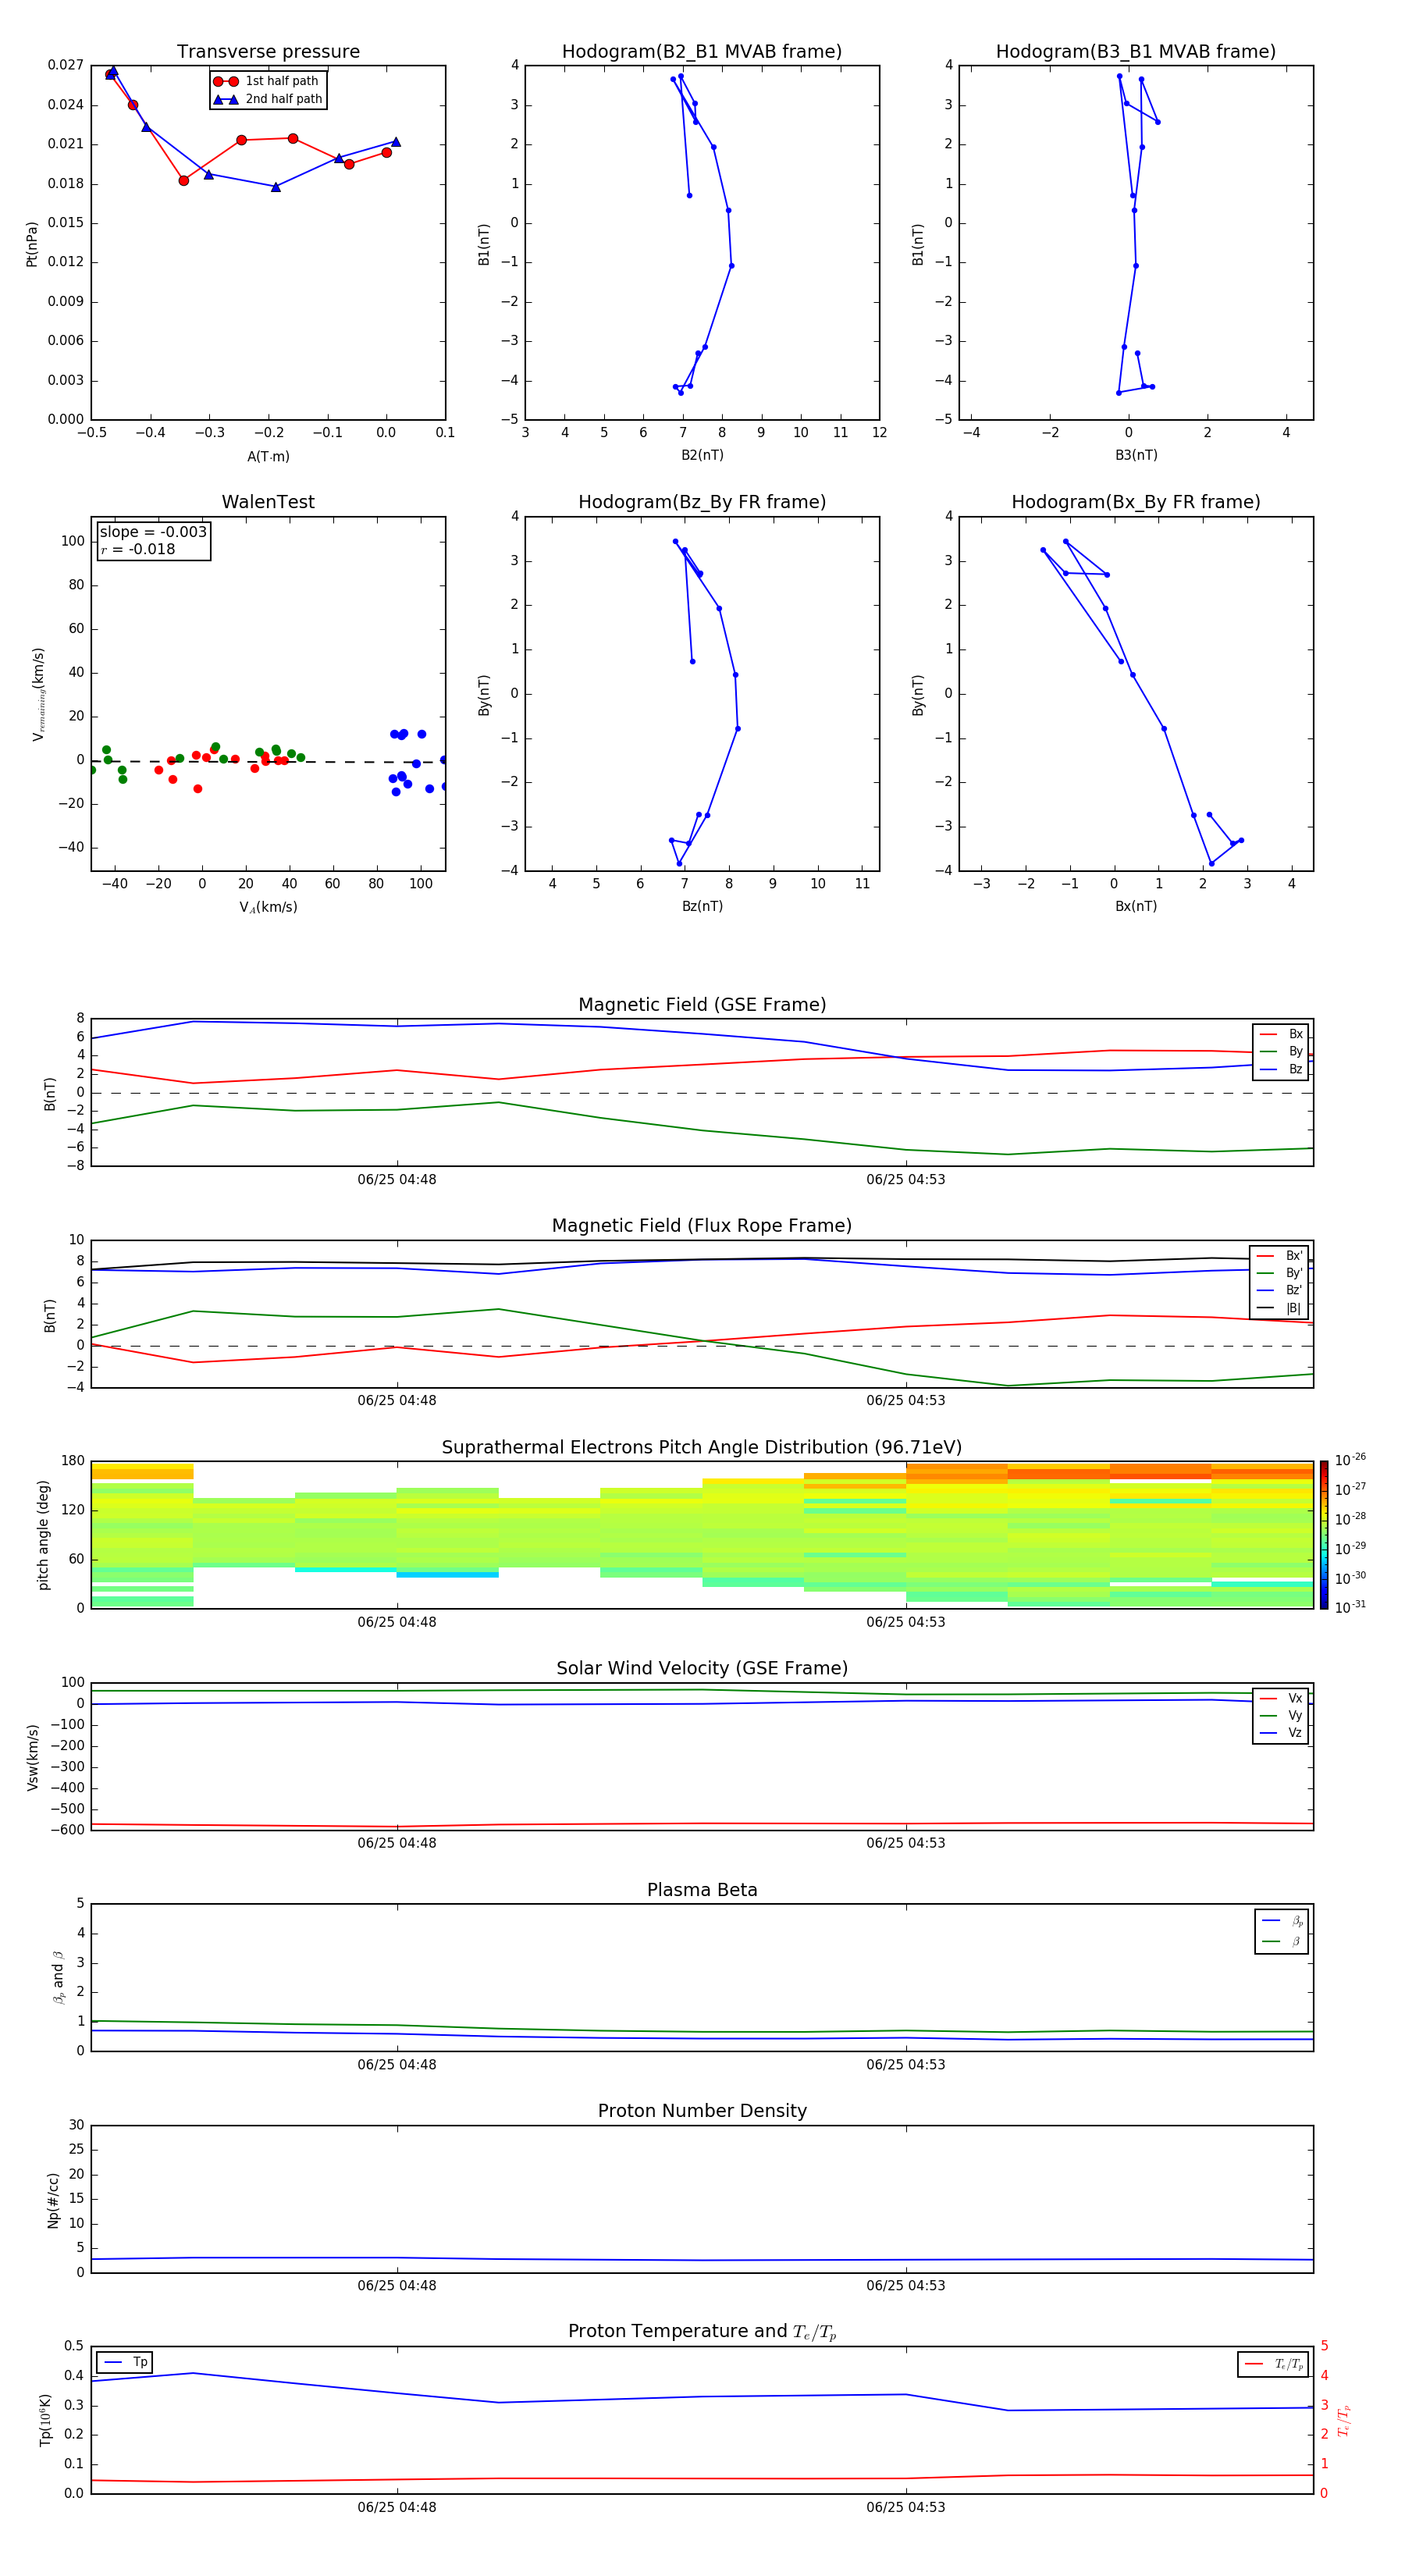Click 'Pt(nPa)' y-axis label
This screenshot has height=2576, width=1405.
coord(32,243)
